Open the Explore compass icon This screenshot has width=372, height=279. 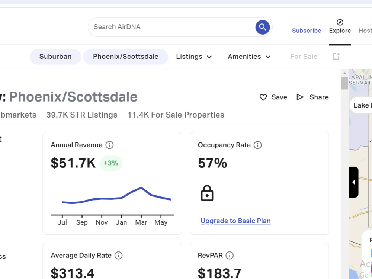click(x=340, y=22)
